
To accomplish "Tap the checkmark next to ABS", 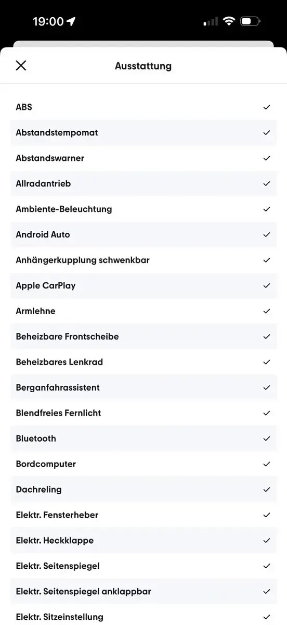I will 267,107.
